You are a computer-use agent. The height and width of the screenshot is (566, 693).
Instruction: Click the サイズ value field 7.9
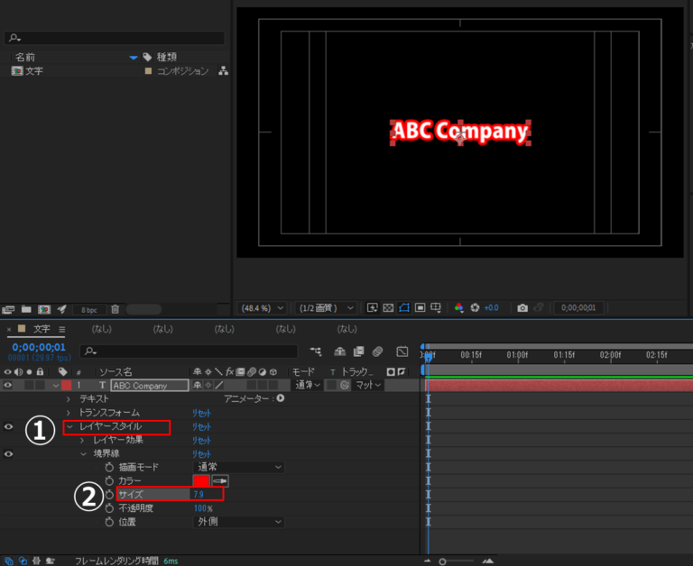(198, 495)
